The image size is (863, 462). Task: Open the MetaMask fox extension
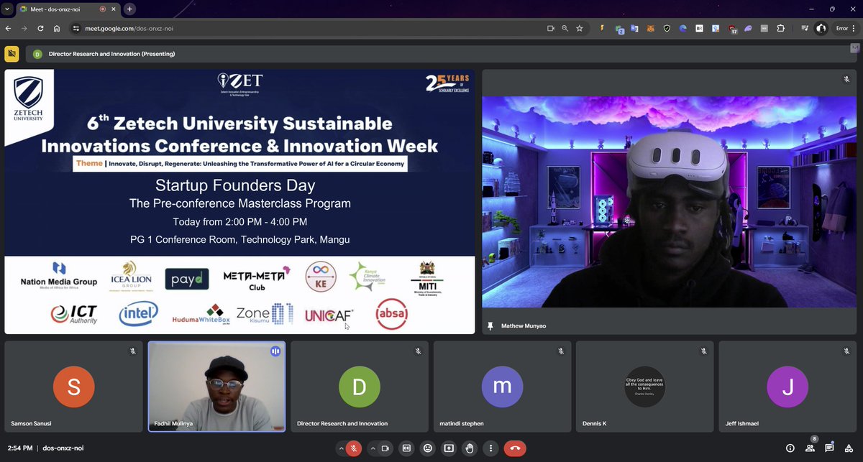[651, 29]
